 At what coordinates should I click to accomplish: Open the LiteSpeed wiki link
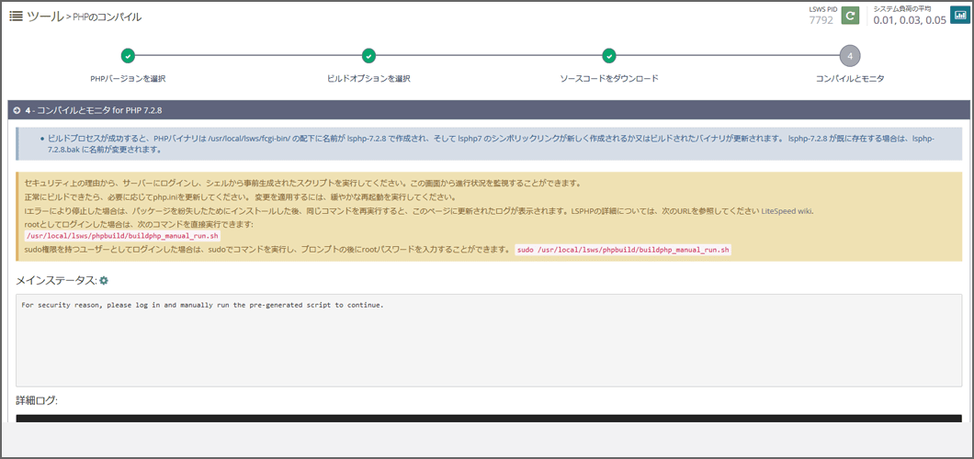787,211
